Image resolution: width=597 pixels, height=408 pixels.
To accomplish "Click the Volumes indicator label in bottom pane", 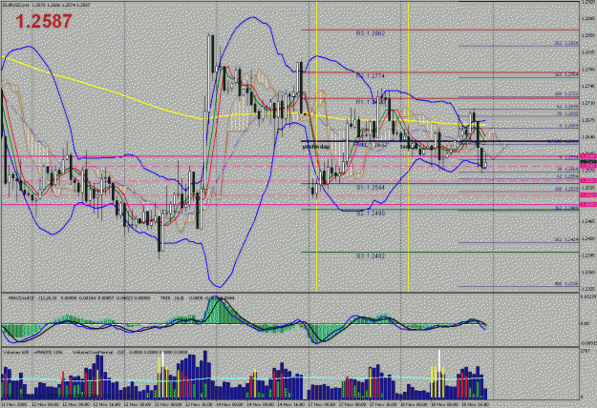I will pyautogui.click(x=15, y=352).
